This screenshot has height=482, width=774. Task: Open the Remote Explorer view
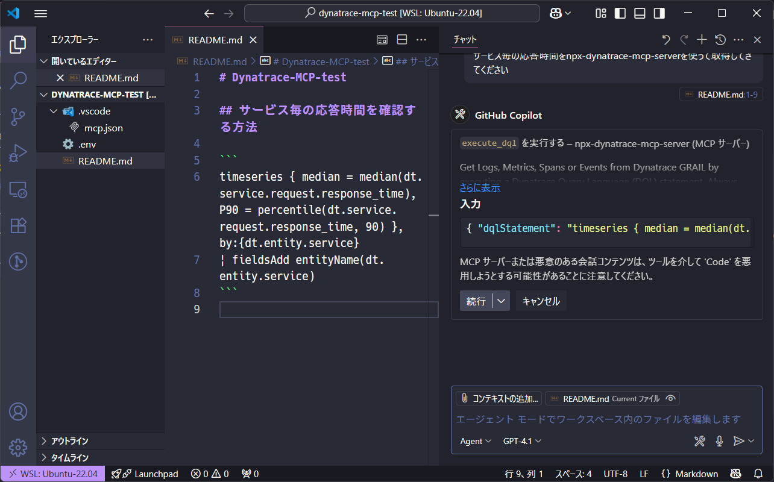point(18,190)
